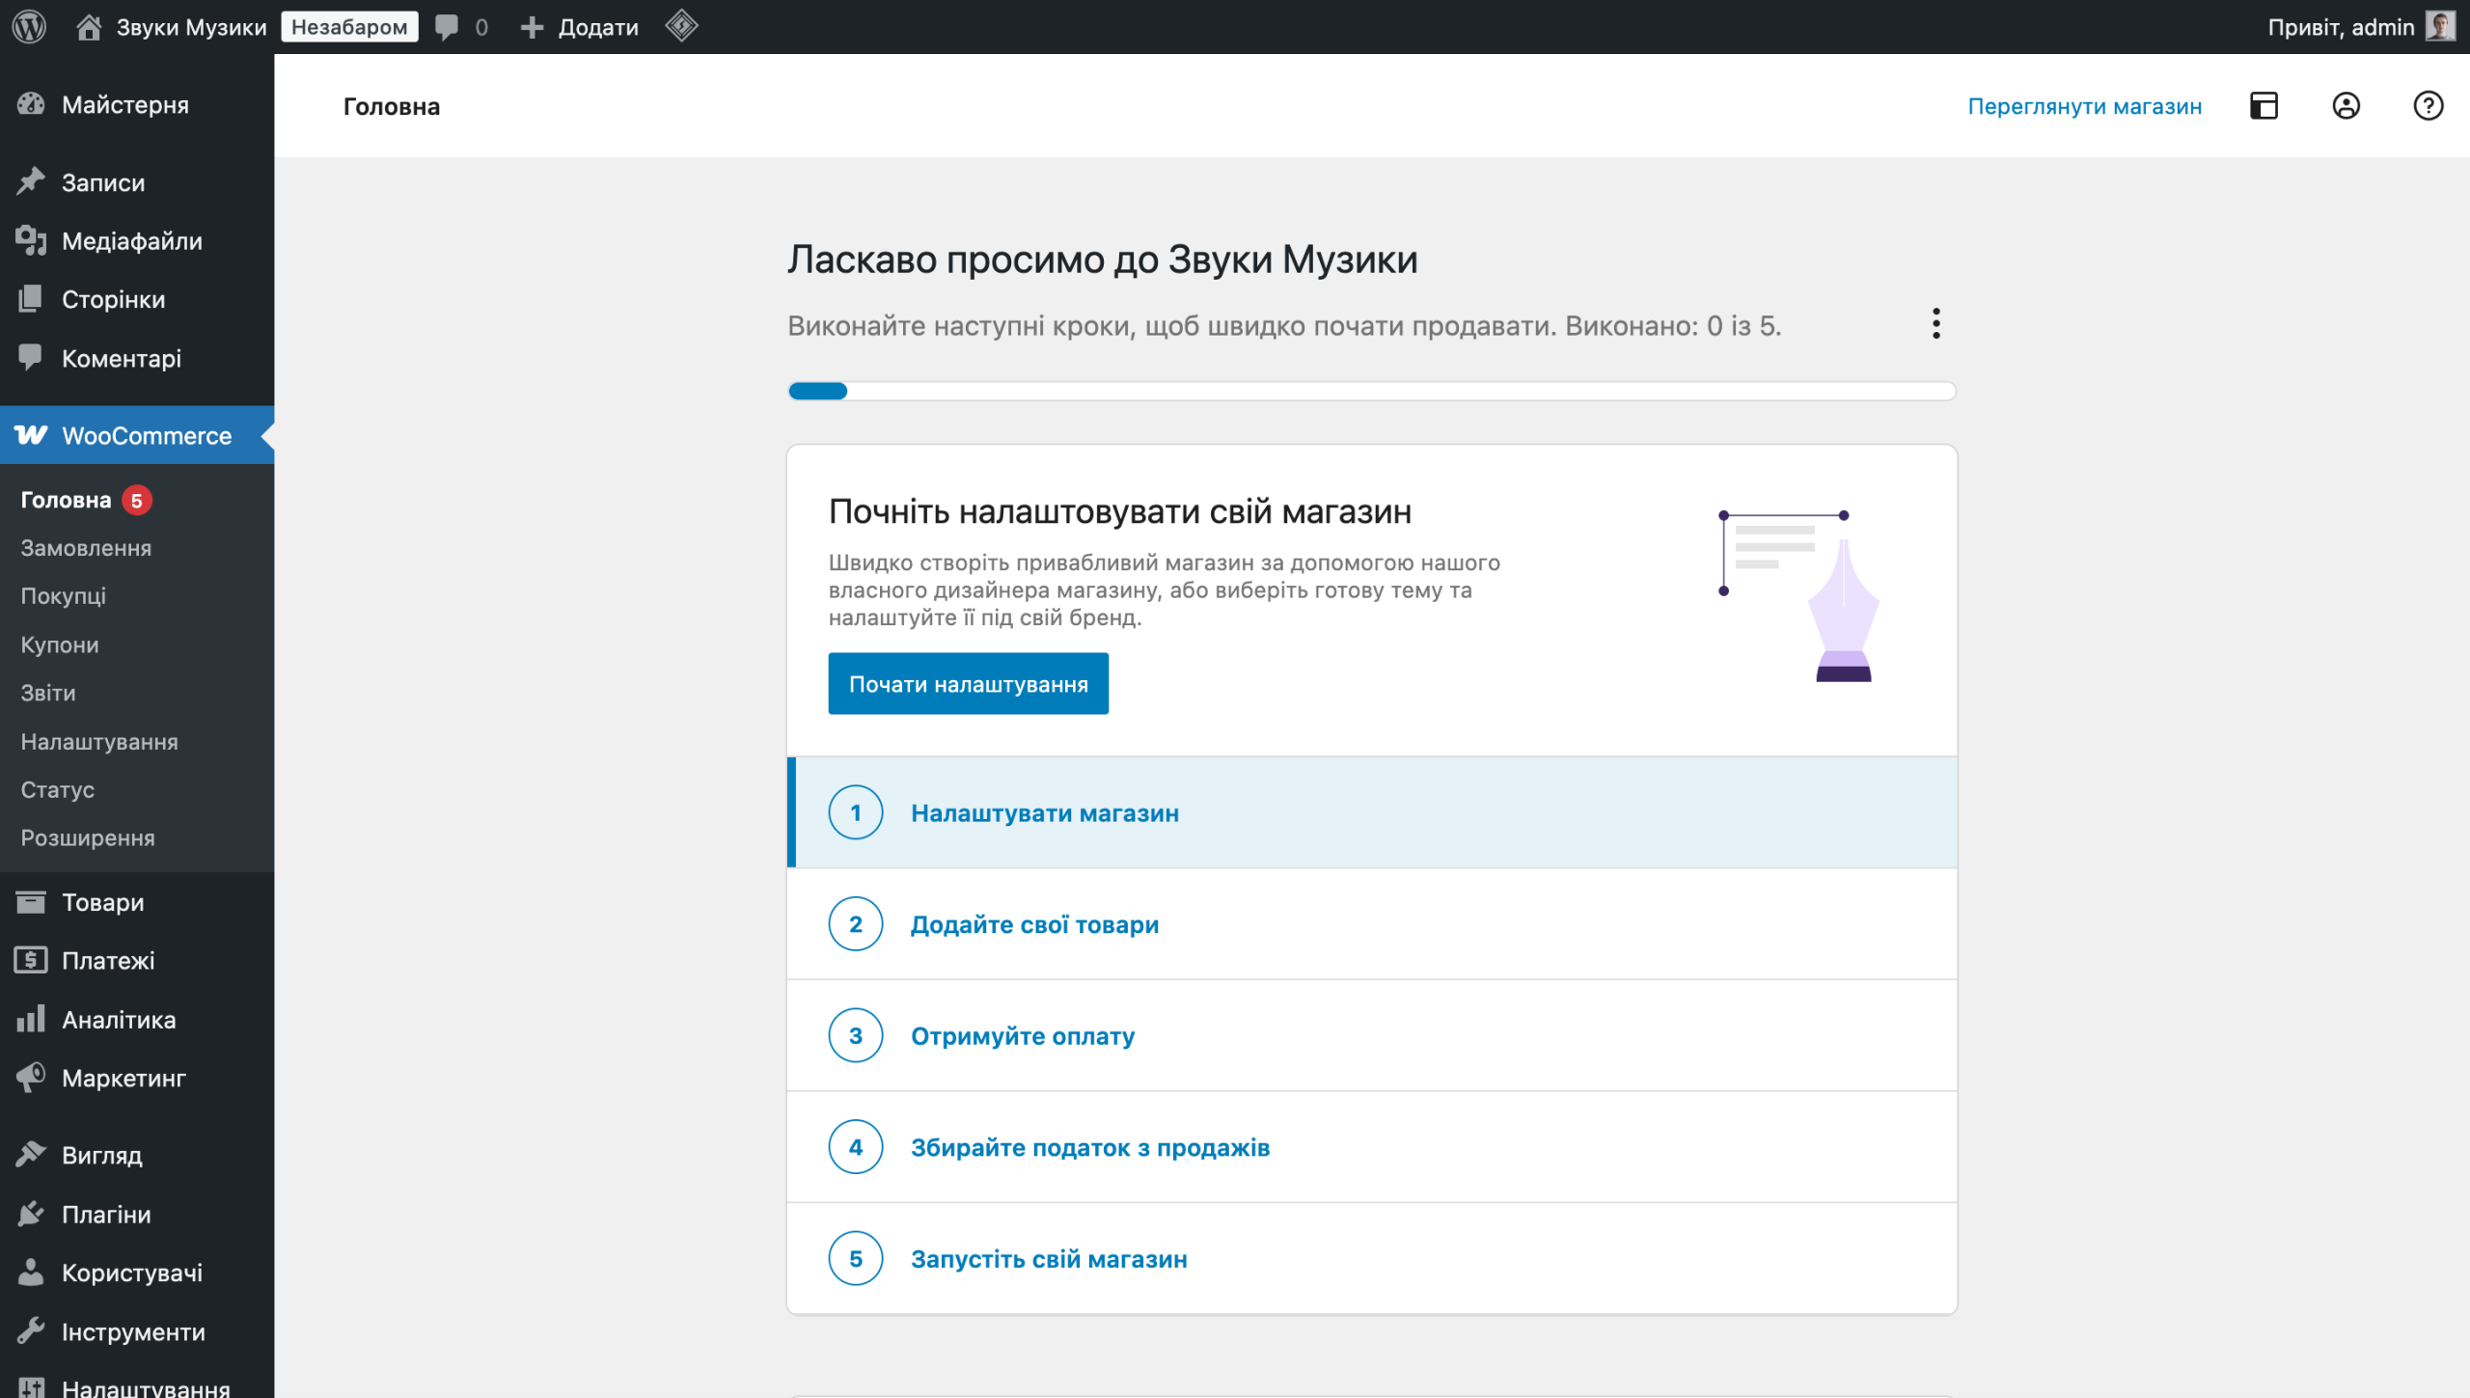Click the diamond-shaped plugin icon in admin bar
The height and width of the screenshot is (1398, 2470).
682,26
